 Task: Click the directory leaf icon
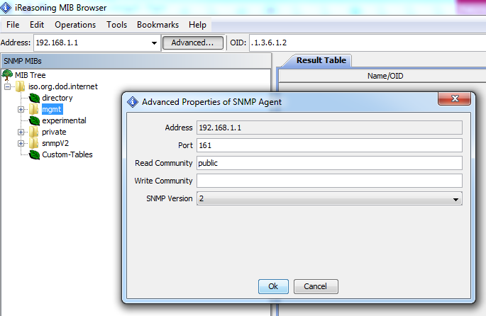34,98
